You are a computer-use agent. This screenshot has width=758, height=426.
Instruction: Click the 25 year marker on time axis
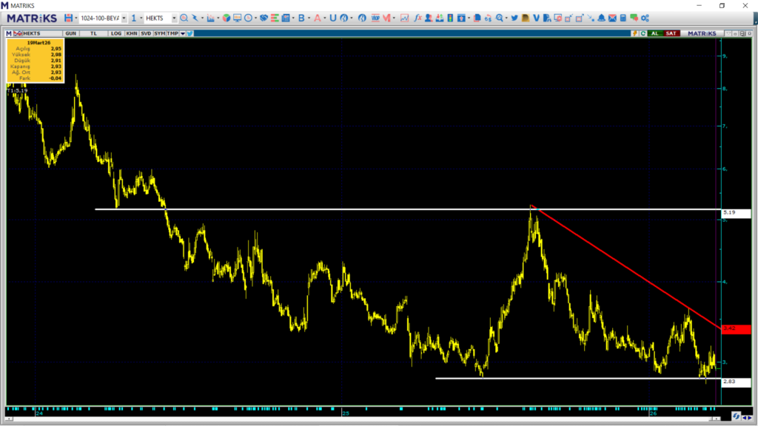[x=345, y=413]
